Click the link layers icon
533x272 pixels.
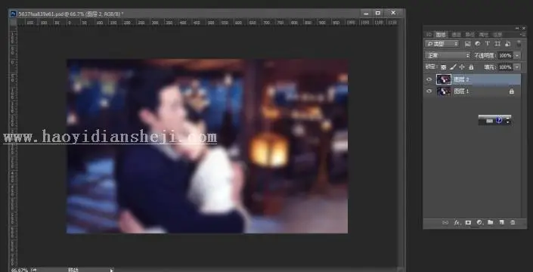[x=445, y=222]
